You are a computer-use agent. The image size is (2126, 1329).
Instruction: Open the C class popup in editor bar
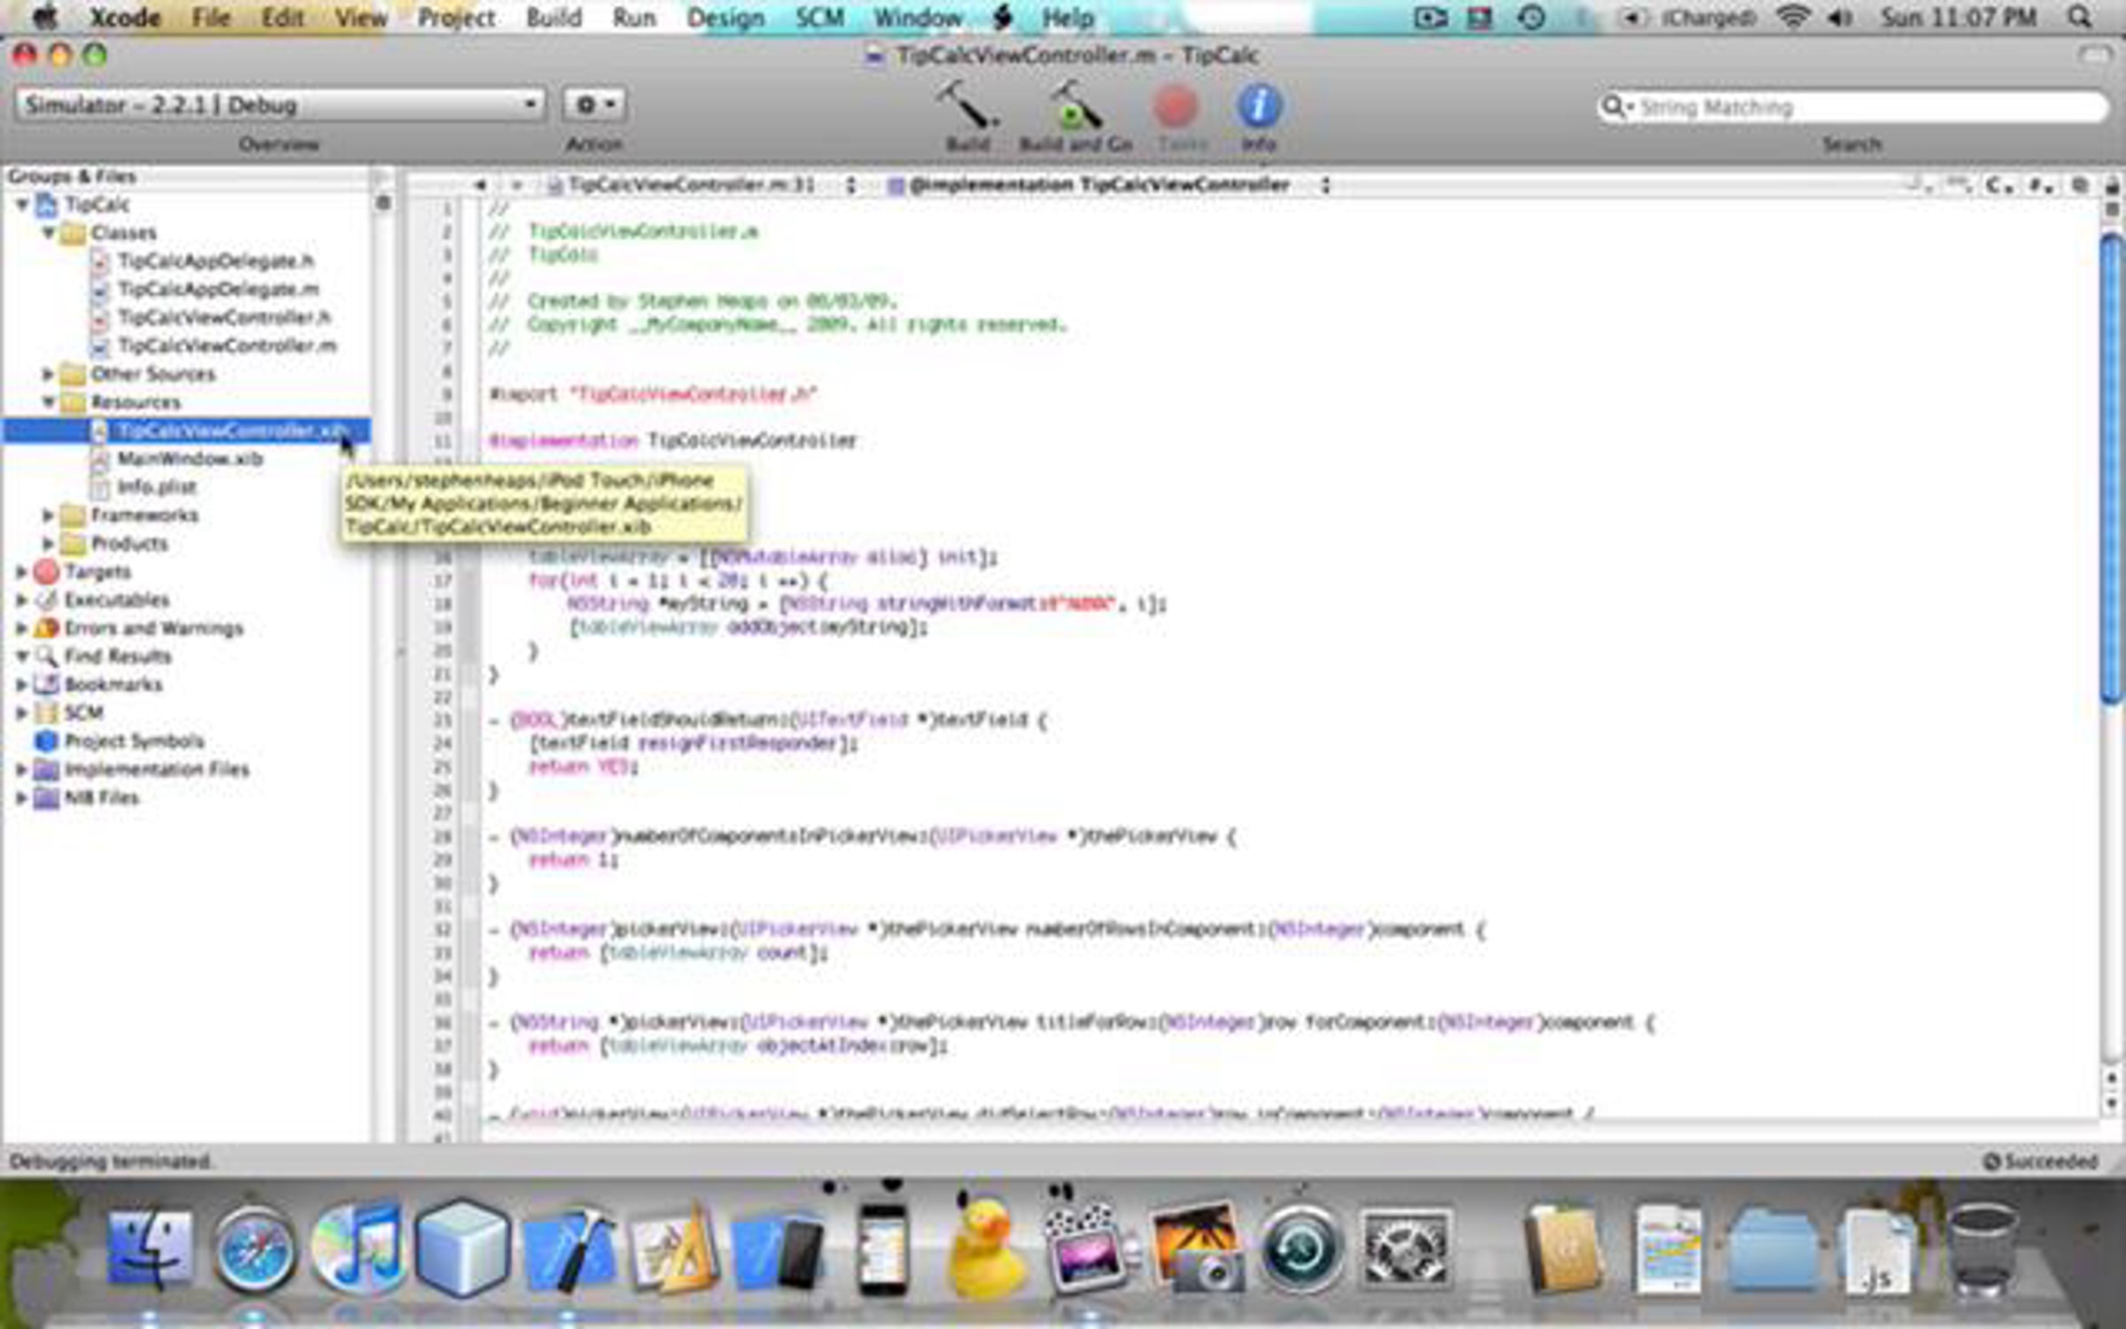[x=1998, y=185]
